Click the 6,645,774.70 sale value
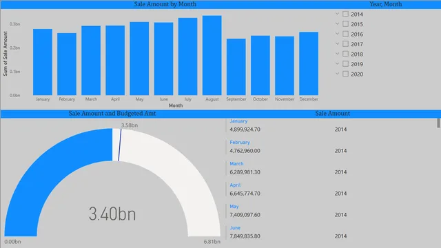Screen dimensions: 441x248 click(x=245, y=194)
